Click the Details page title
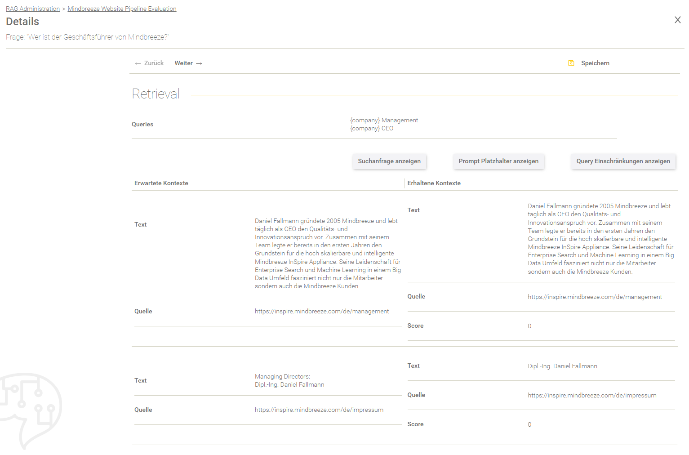This screenshot has height=455, width=689. (22, 22)
